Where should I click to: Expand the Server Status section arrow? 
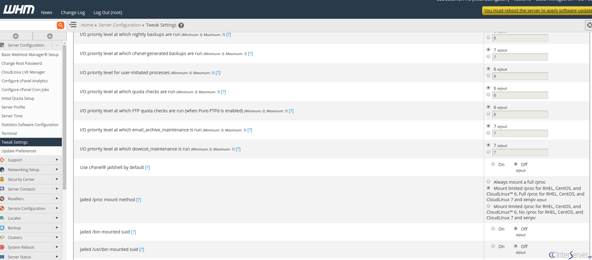57,257
